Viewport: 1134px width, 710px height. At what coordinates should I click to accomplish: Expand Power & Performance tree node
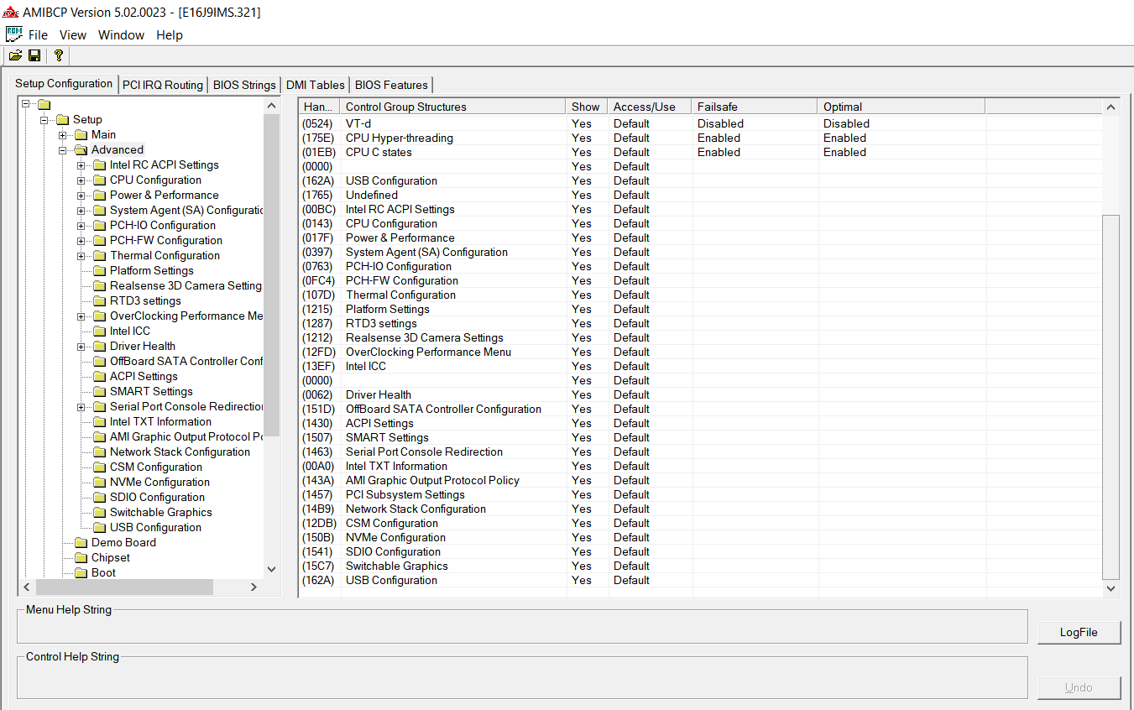[81, 196]
